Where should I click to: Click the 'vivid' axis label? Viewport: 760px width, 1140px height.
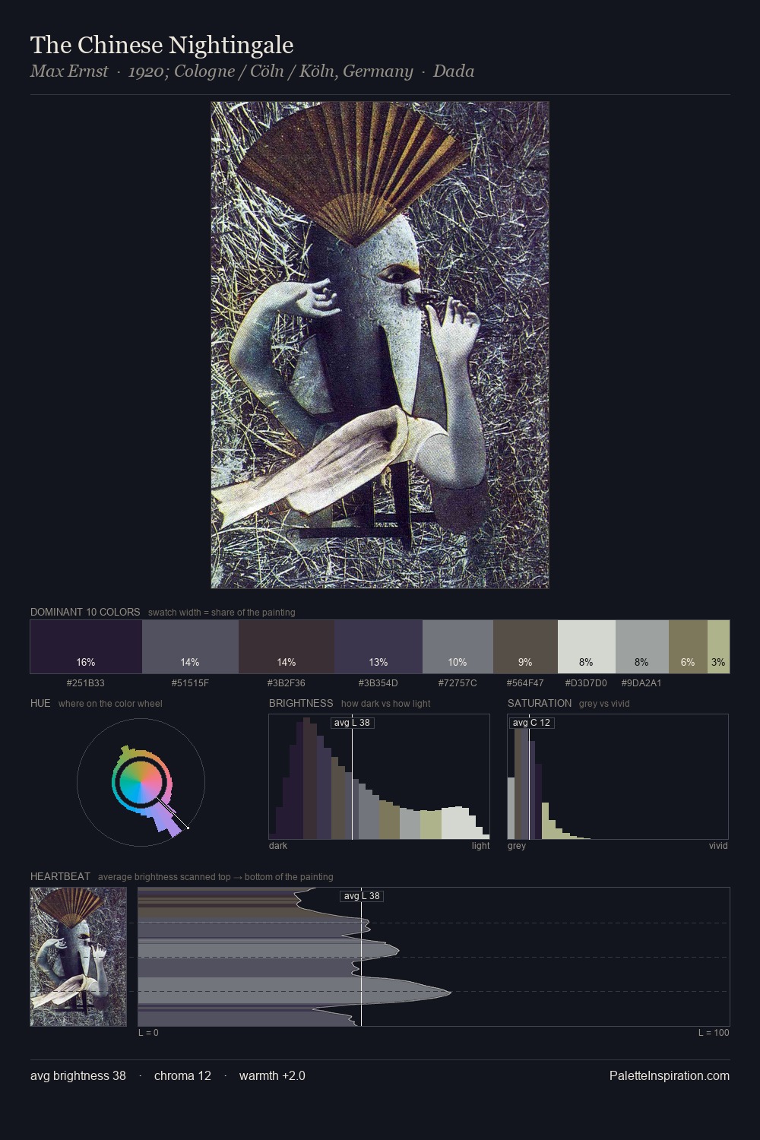point(718,845)
